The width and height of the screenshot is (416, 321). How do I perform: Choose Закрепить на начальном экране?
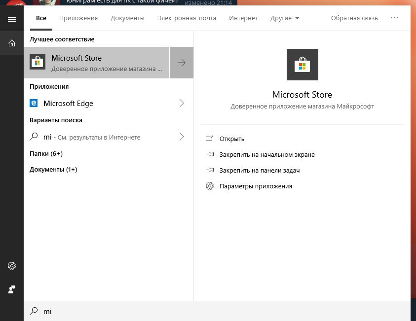[x=267, y=154]
